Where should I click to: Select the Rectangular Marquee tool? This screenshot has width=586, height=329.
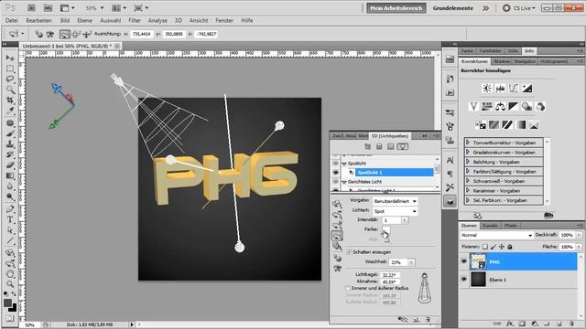tap(10, 69)
